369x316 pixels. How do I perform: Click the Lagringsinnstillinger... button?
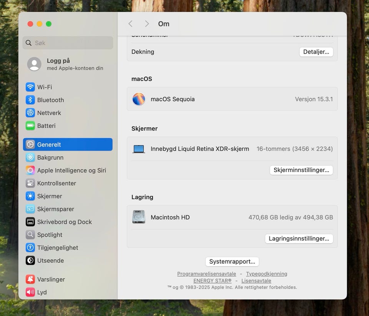(x=299, y=239)
